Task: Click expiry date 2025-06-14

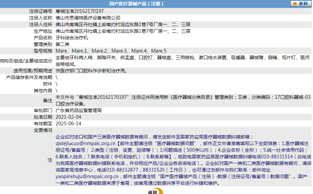Action: tap(69, 123)
